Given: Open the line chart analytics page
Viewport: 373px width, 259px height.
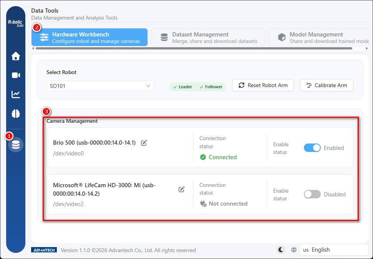Looking at the screenshot, I should (x=16, y=94).
